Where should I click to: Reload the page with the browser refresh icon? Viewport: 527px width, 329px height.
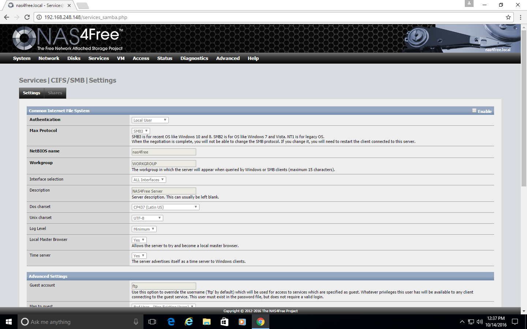27,17
